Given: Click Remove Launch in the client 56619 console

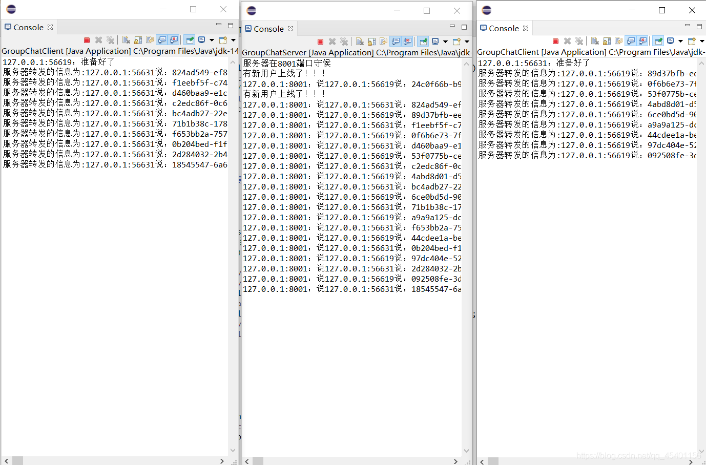Looking at the screenshot, I should 98,40.
